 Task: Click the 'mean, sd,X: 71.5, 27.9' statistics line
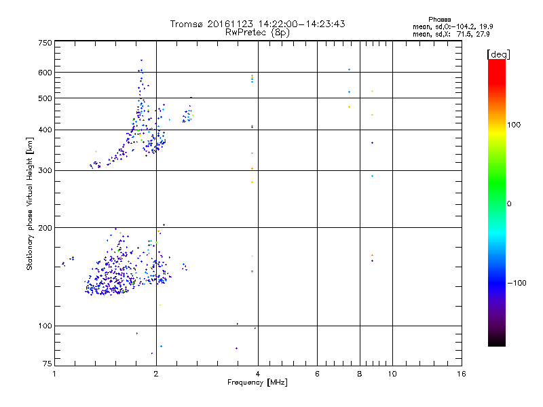(451, 35)
